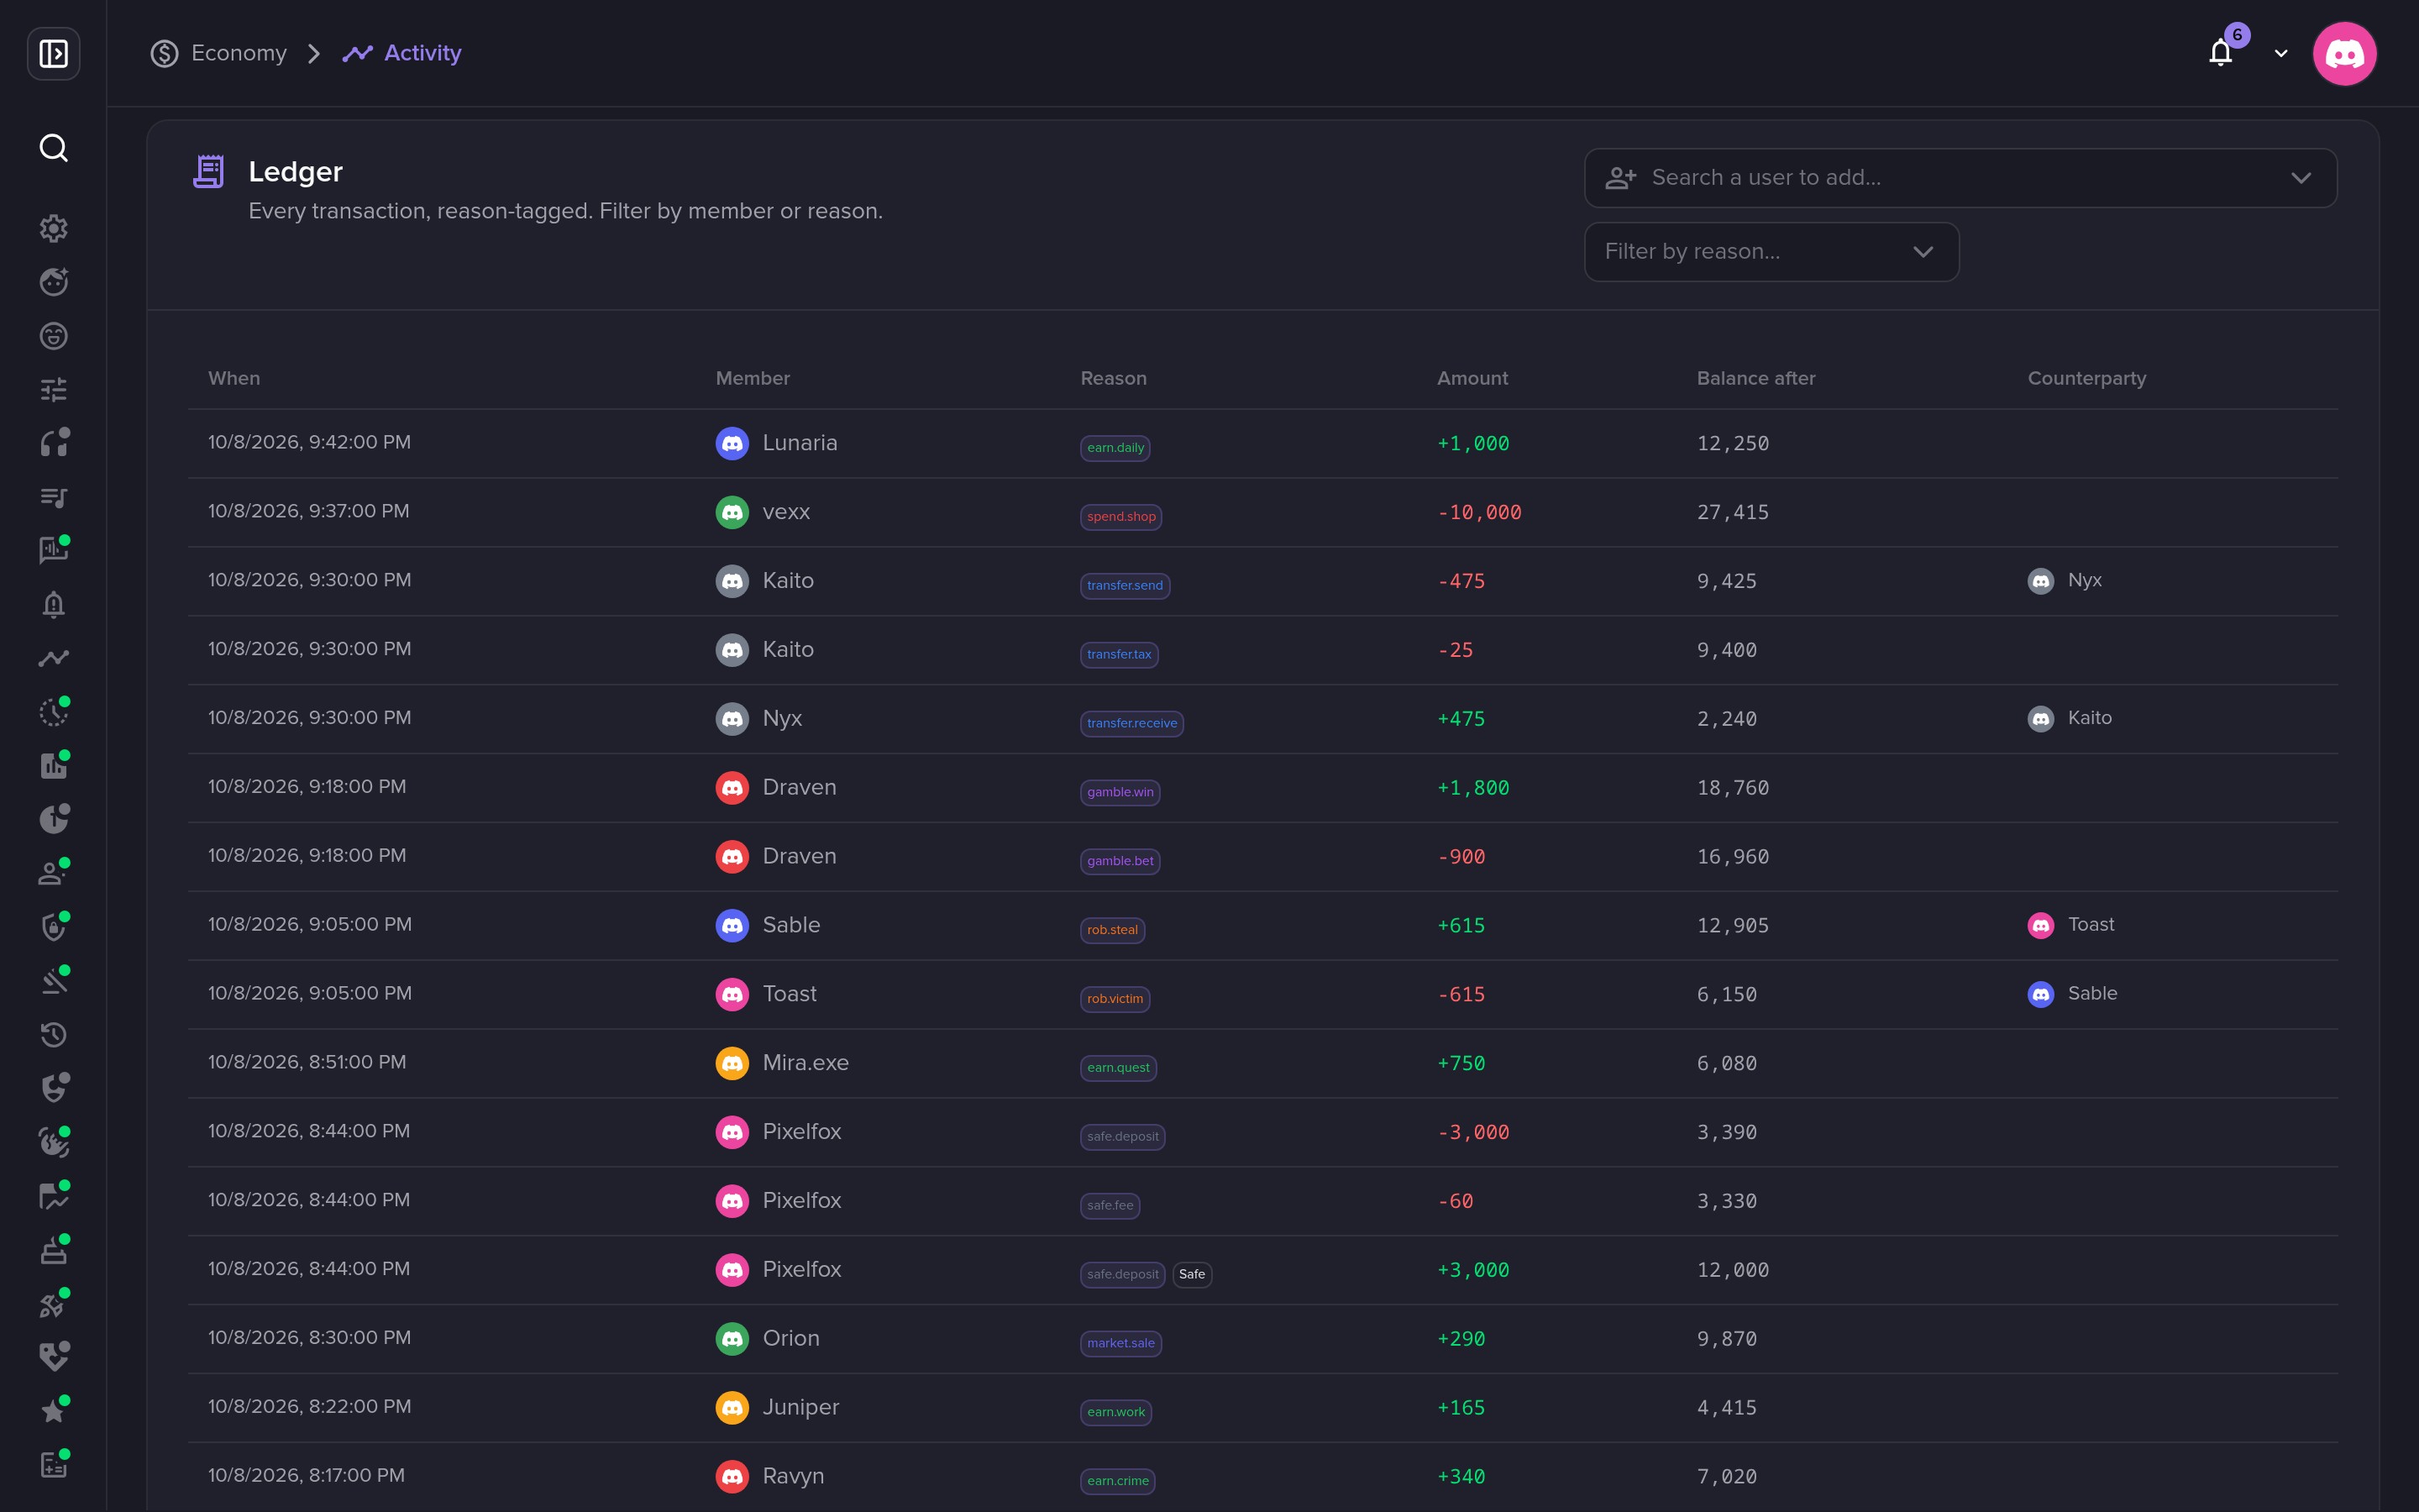Open the search magnifier in sidebar
The height and width of the screenshot is (1512, 2419).
click(53, 148)
